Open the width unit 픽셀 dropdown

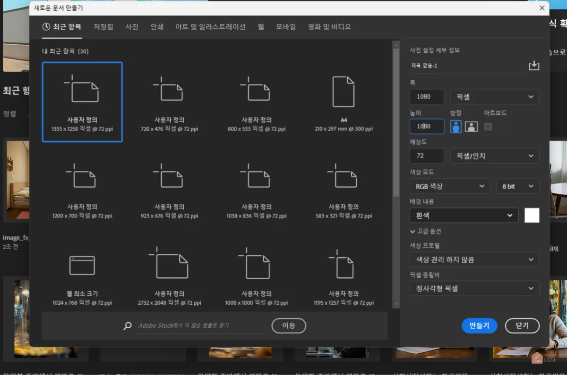pyautogui.click(x=495, y=97)
